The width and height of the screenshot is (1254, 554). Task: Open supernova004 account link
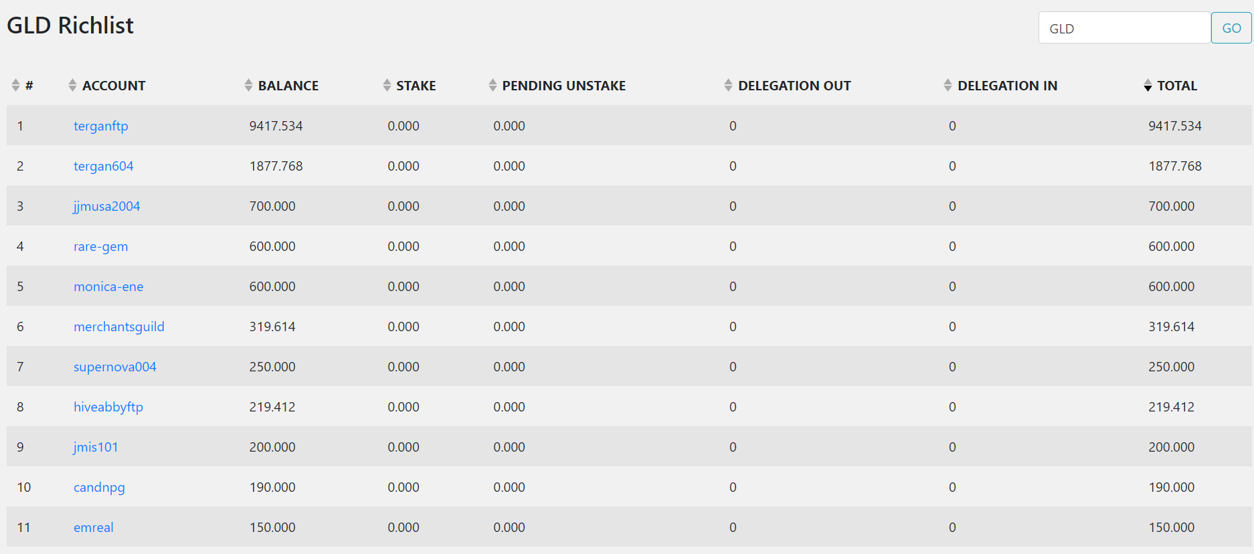114,367
